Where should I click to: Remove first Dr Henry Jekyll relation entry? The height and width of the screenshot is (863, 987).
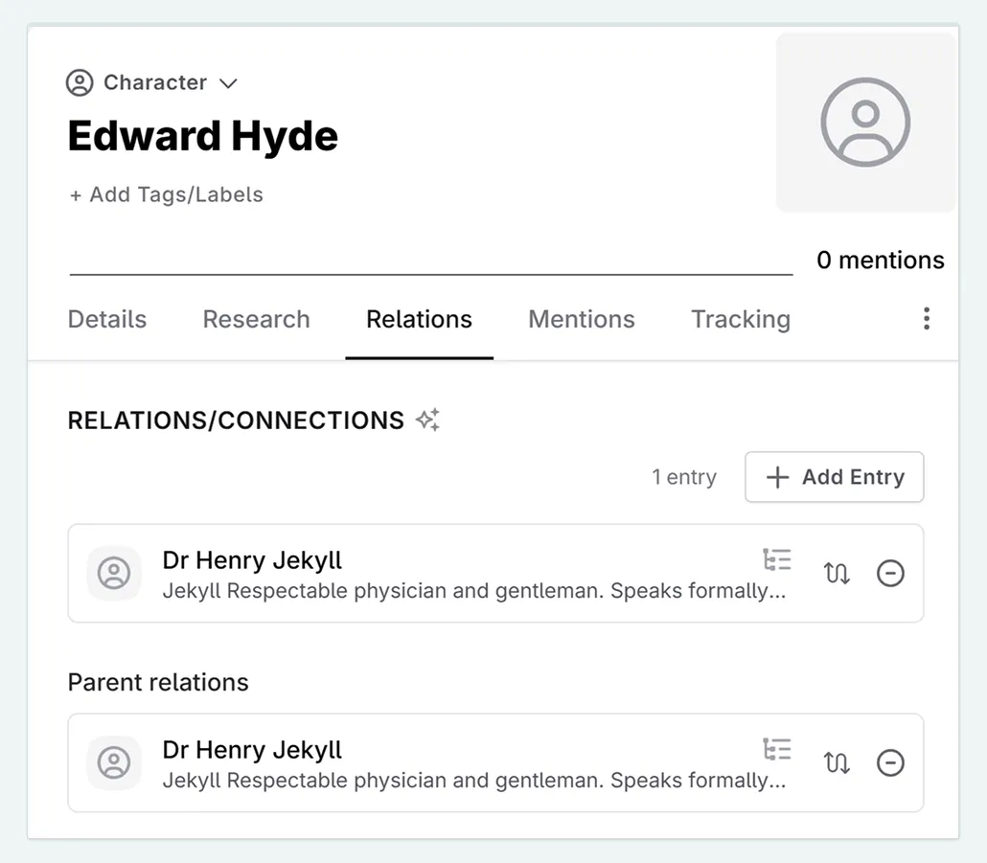pyautogui.click(x=890, y=574)
